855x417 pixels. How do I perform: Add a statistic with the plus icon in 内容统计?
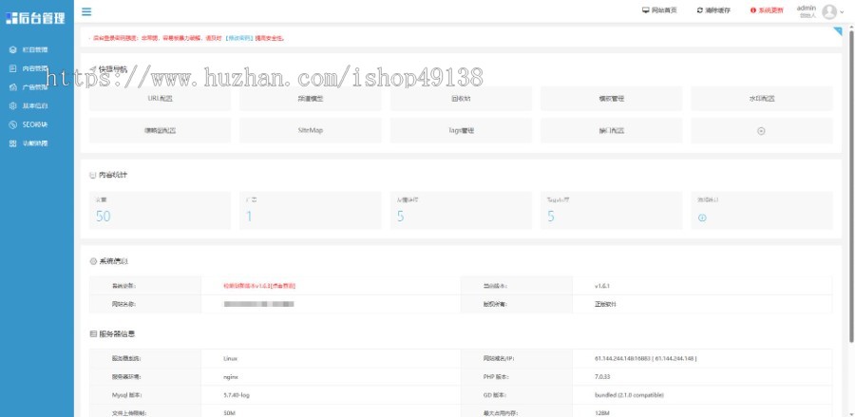click(x=702, y=218)
